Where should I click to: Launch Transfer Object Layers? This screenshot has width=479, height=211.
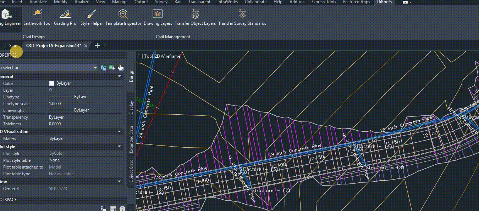click(195, 17)
